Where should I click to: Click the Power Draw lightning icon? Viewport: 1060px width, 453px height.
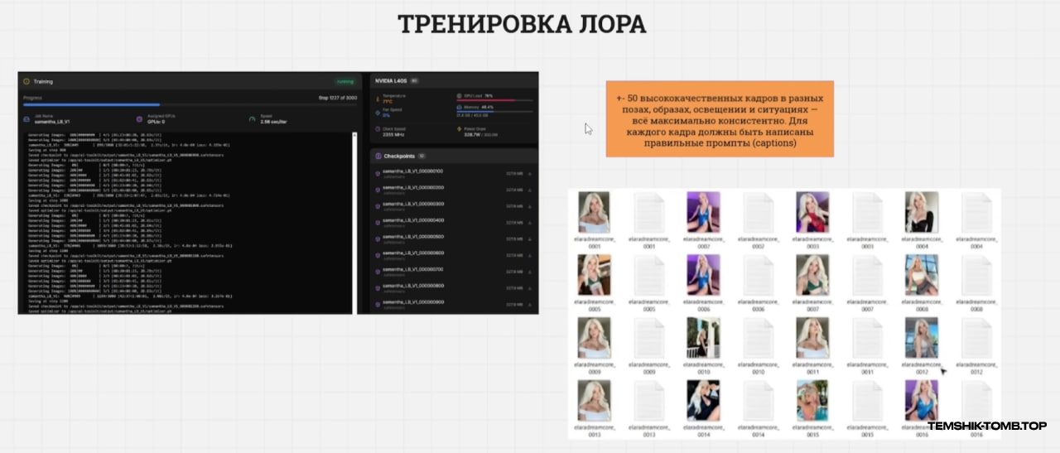point(460,130)
